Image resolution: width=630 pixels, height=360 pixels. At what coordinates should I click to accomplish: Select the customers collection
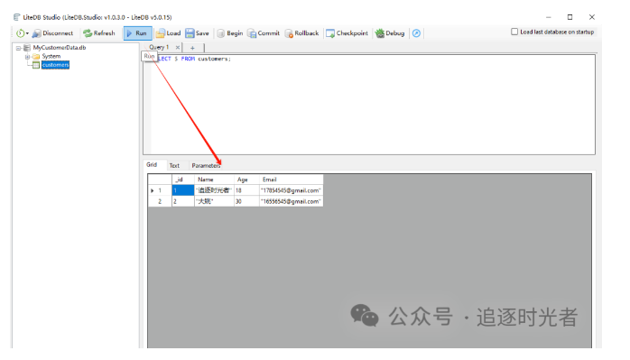[x=55, y=65]
